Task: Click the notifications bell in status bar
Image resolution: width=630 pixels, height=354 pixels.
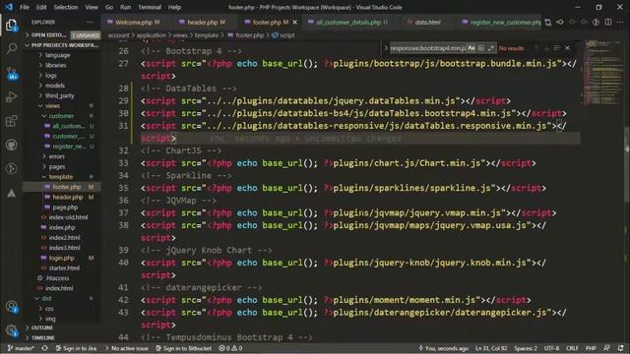Action: (x=621, y=348)
